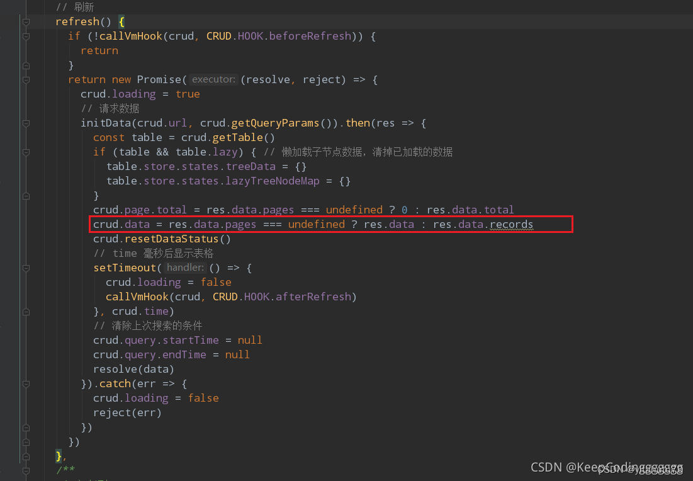693x481 pixels.
Task: Click the 'executor:' inlay hint
Action: pos(213,79)
